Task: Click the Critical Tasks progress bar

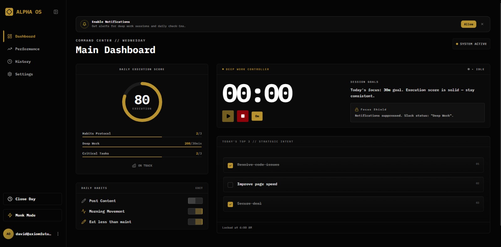Action: click(x=142, y=157)
